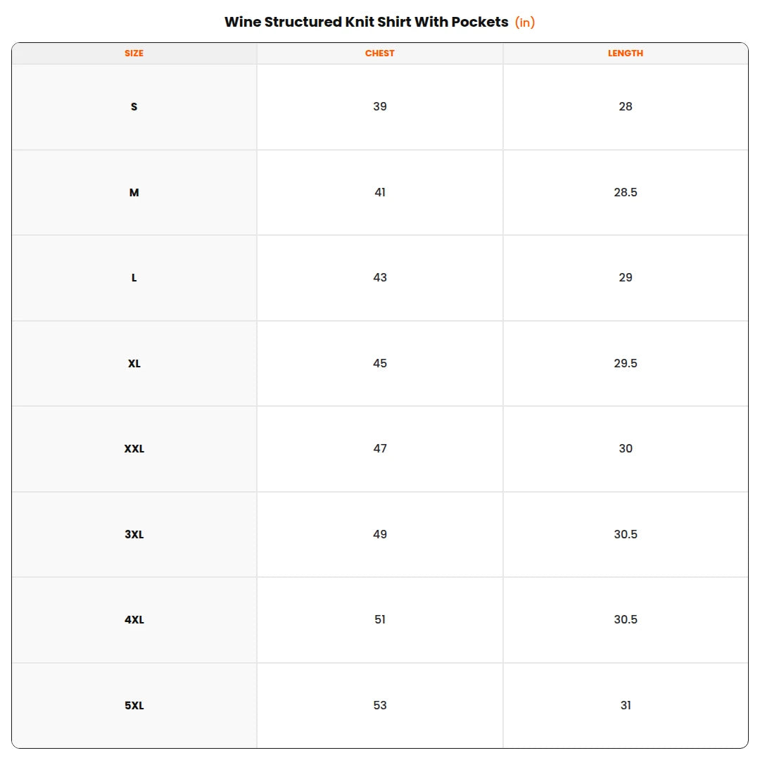Click the SIZE column header

pos(134,53)
